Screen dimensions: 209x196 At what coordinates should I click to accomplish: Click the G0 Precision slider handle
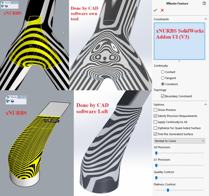(x=156, y=153)
